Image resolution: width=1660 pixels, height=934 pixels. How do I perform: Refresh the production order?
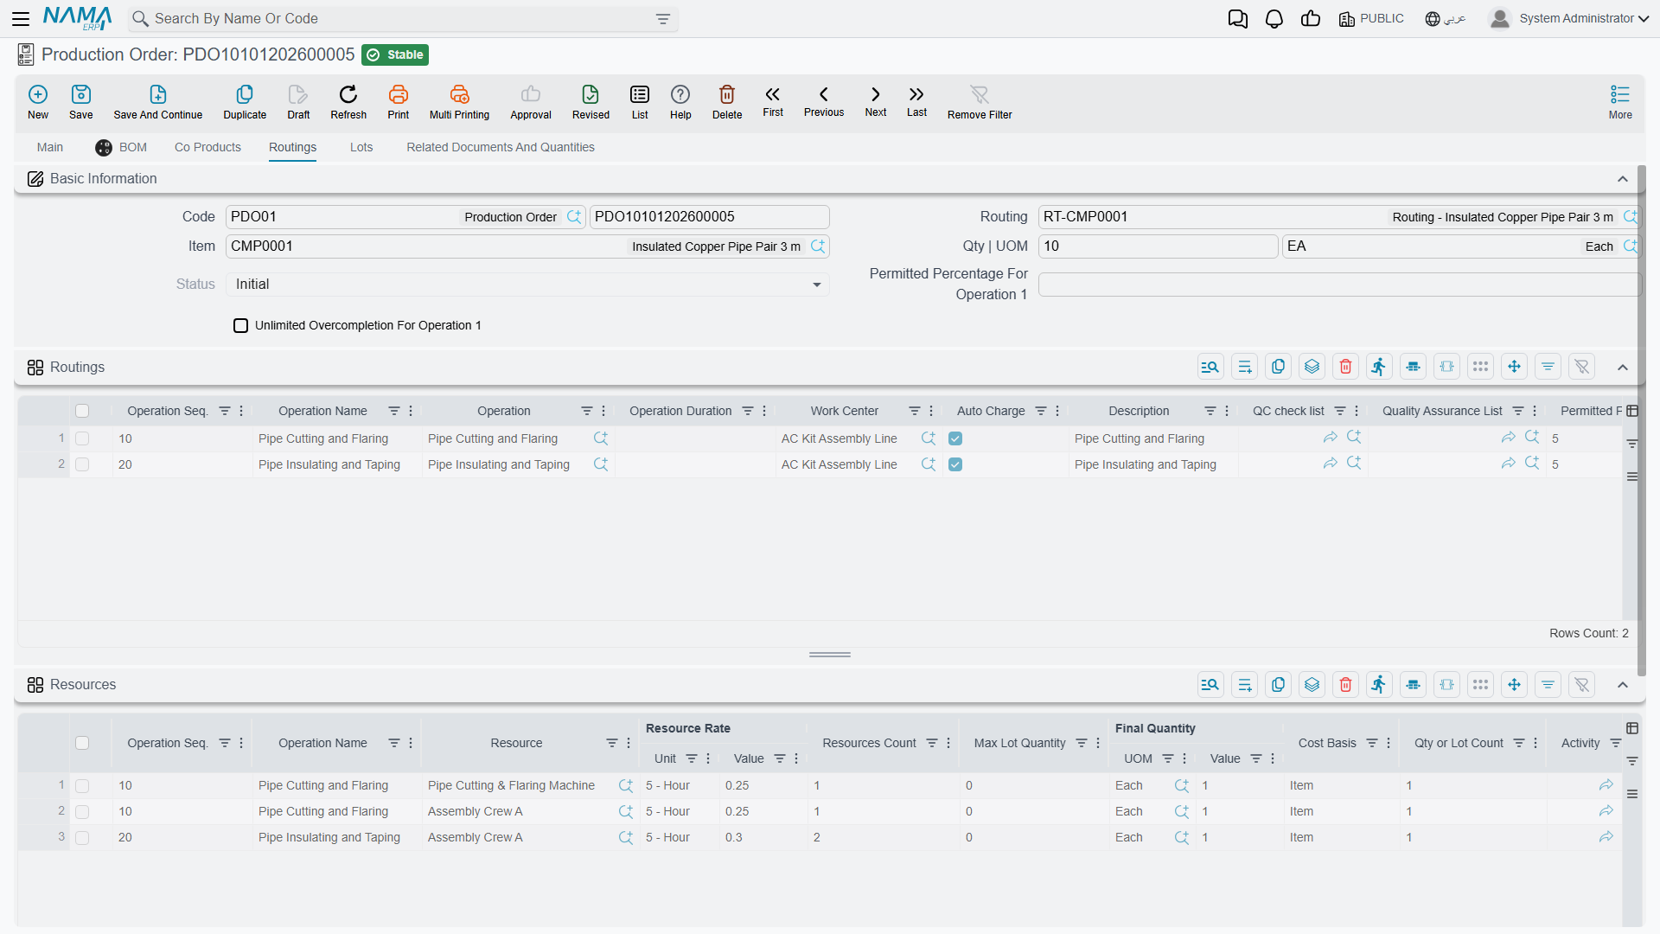348,101
